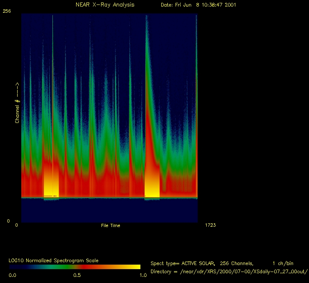Screen dimensions: 309x283
Task: Click the "0.0" color scale minimum label
Action: point(12,275)
